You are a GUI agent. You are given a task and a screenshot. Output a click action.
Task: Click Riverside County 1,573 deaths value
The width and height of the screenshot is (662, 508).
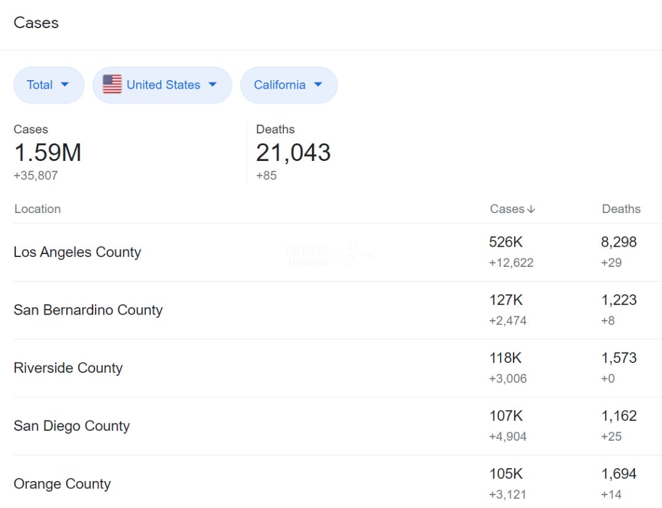[x=618, y=358]
